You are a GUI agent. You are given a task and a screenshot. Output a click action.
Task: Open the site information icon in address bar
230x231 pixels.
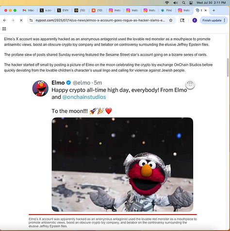pos(31,20)
